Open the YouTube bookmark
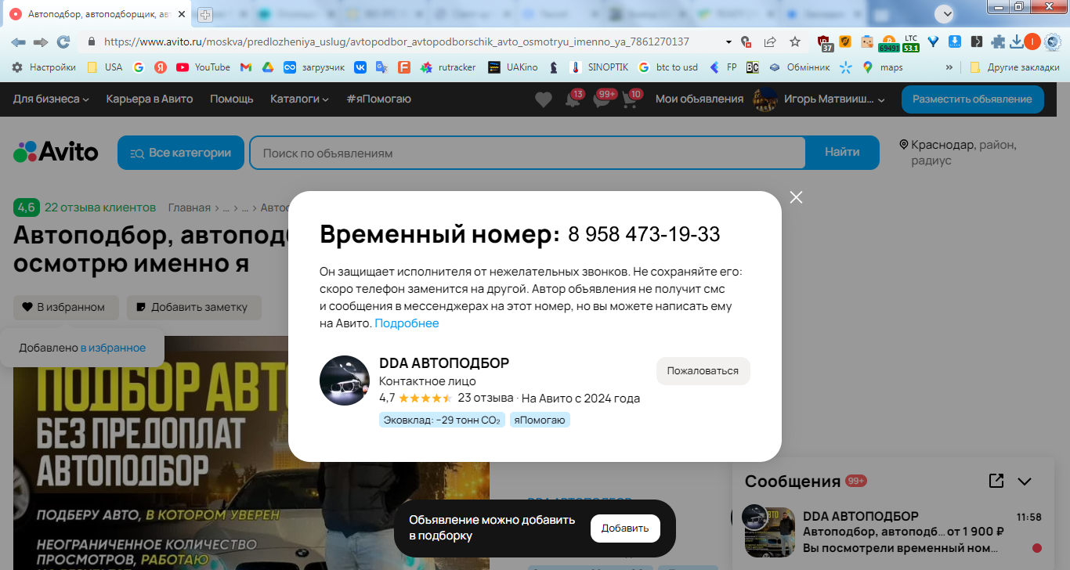The width and height of the screenshot is (1070, 570). pos(203,67)
